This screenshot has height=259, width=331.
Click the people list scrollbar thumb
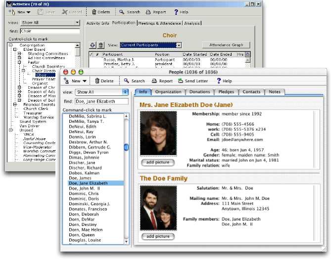pos(126,147)
